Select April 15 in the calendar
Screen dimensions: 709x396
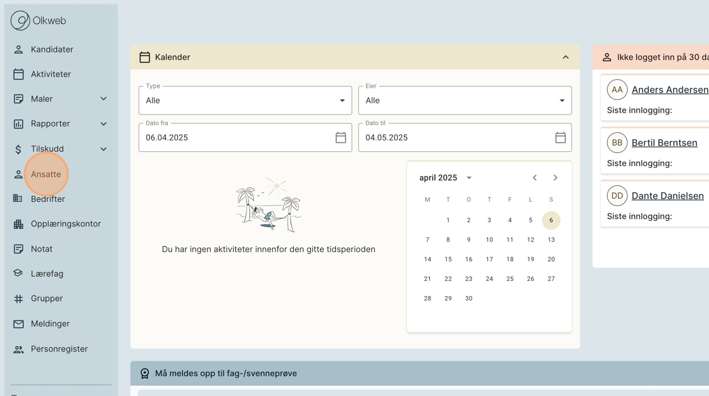click(448, 259)
